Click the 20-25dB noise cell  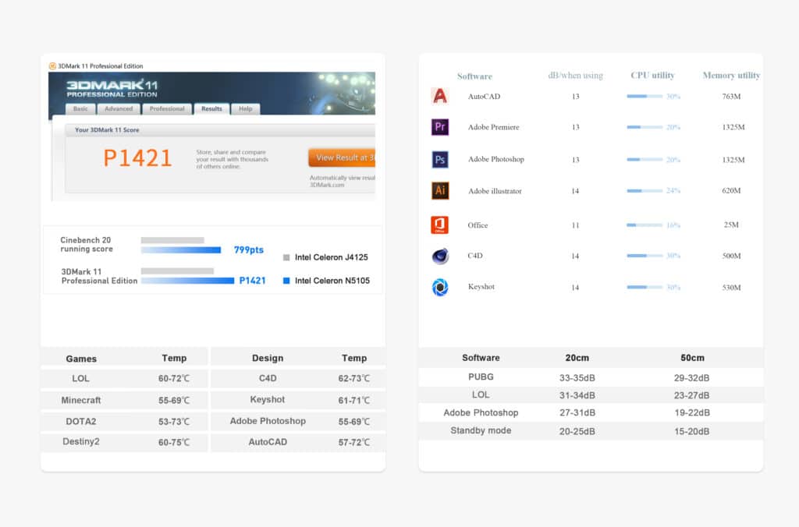[x=577, y=431]
